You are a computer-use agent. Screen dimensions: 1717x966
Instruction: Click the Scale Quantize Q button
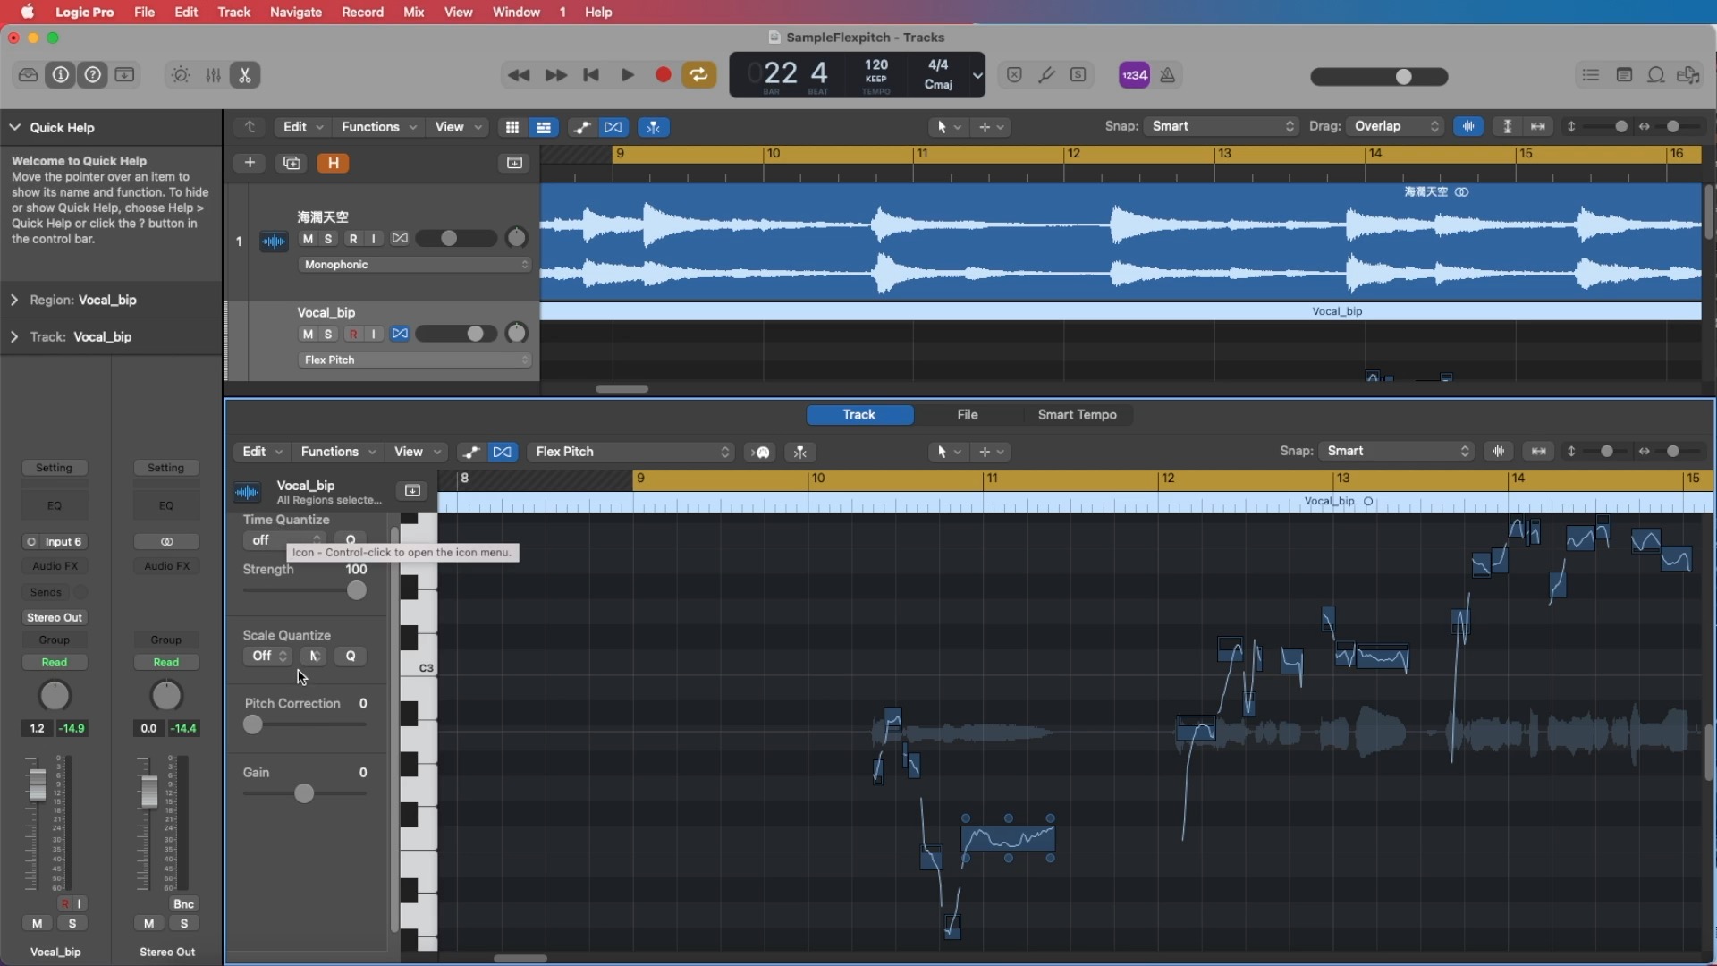tap(351, 656)
